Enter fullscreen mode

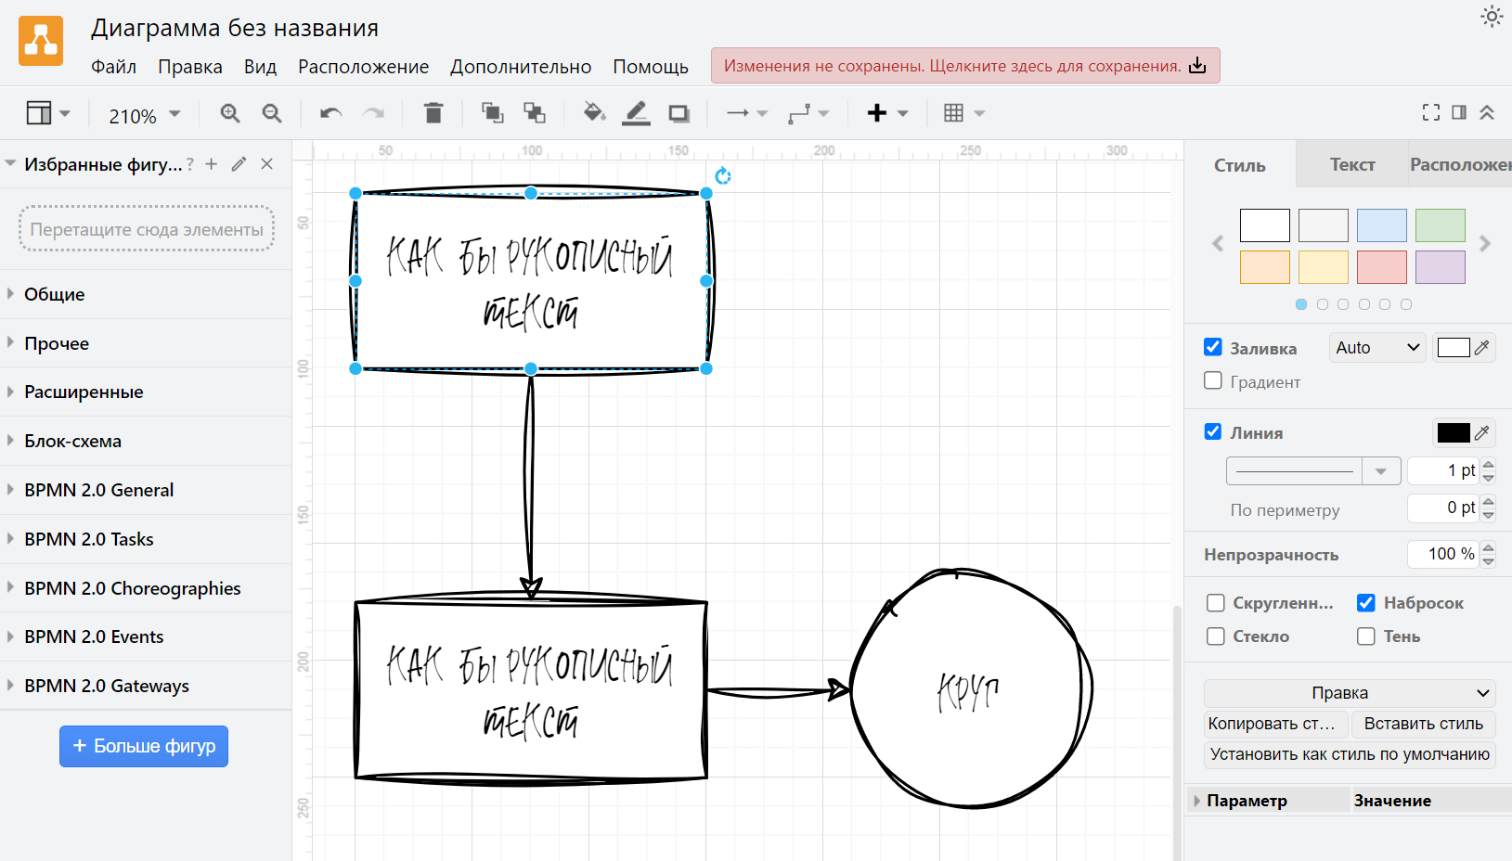pos(1430,112)
